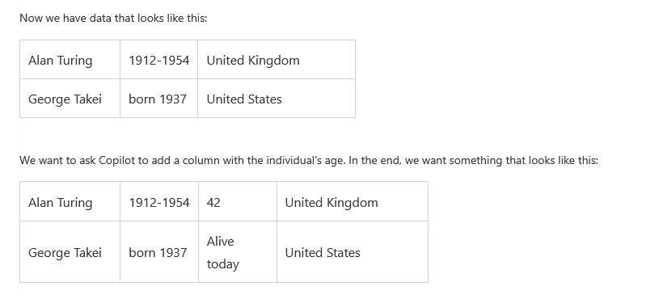Viewport: 646px width, 295px height.
Task: Click the 'We want to ask Copilot' paragraph
Action: click(x=309, y=160)
